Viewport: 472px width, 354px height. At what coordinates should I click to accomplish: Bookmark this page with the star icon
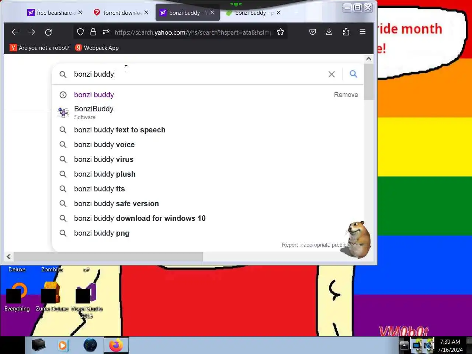pyautogui.click(x=281, y=32)
